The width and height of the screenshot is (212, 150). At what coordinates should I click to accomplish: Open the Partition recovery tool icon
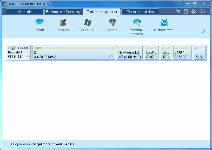click(x=137, y=22)
